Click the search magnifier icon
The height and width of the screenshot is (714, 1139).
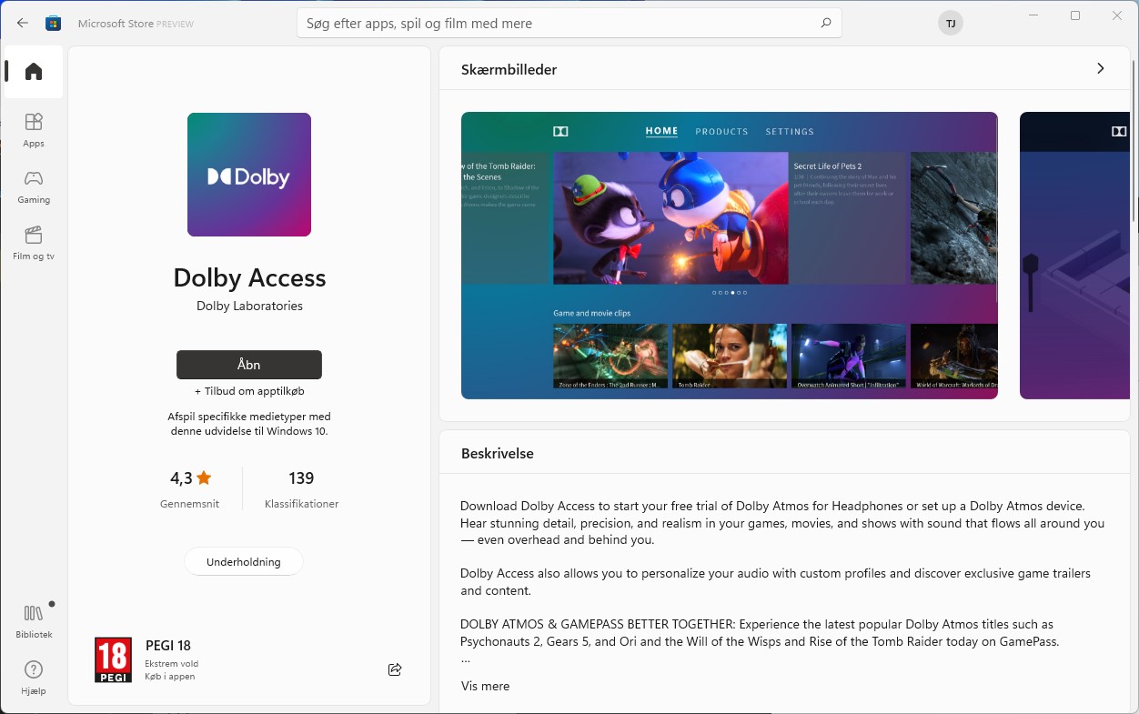(x=825, y=23)
